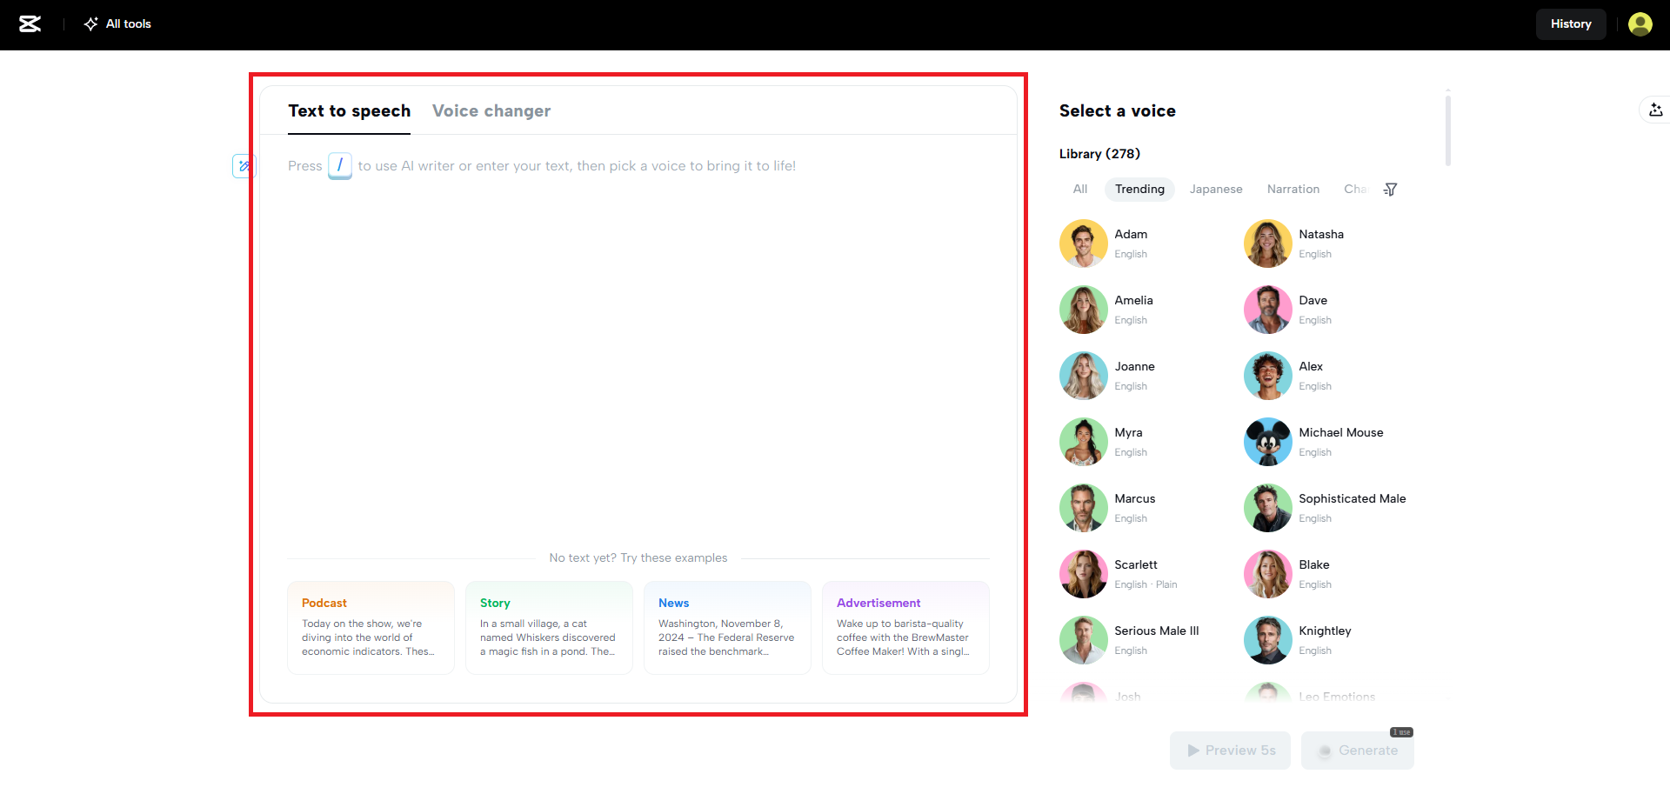Screen dimensions: 1670x794
Task: Filter voices by Trending category
Action: pyautogui.click(x=1139, y=190)
